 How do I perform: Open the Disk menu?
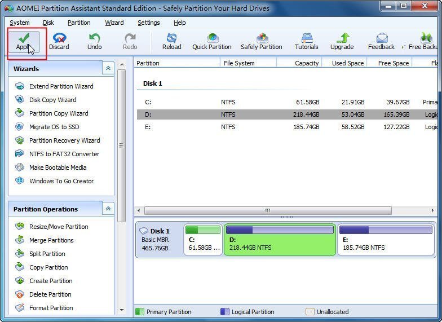coord(48,23)
